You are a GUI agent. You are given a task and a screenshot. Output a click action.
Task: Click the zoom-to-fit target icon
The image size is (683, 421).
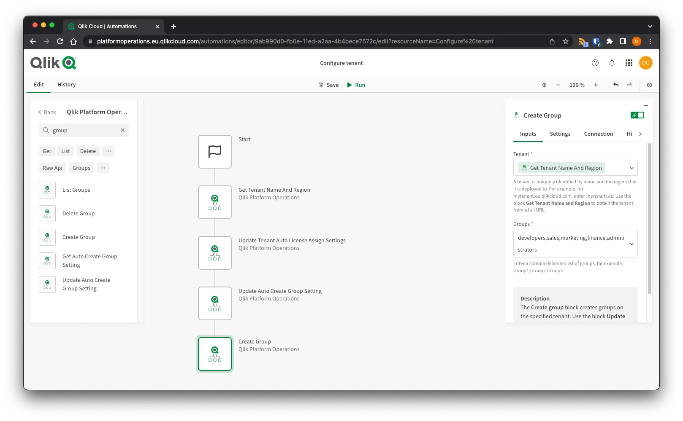coord(544,85)
